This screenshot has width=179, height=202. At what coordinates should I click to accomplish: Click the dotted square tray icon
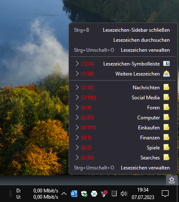114,194
